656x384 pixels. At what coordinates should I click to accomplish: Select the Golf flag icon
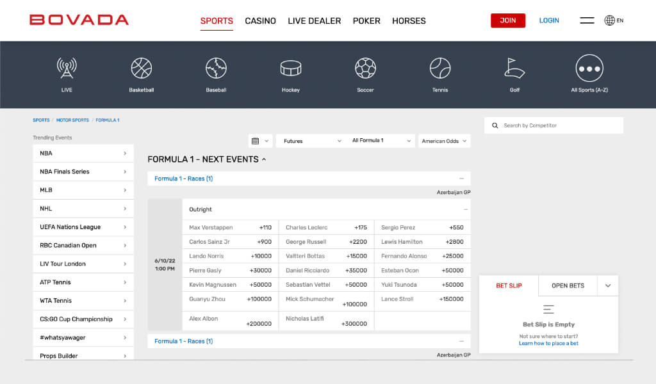point(514,68)
